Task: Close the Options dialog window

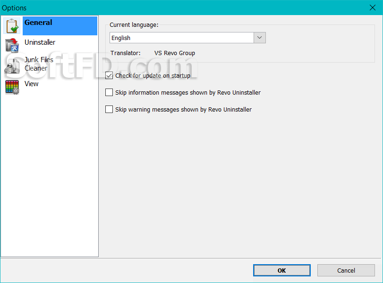Action: [373, 8]
